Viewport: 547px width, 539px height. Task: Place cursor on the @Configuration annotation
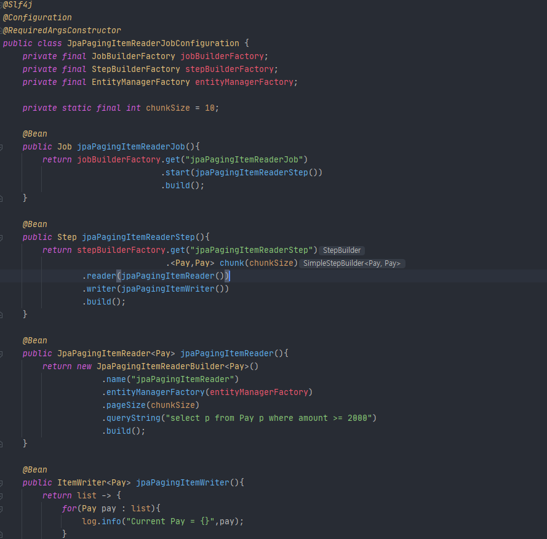coord(38,17)
